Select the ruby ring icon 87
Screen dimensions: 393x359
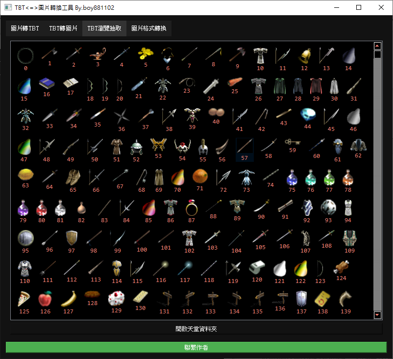192,207
